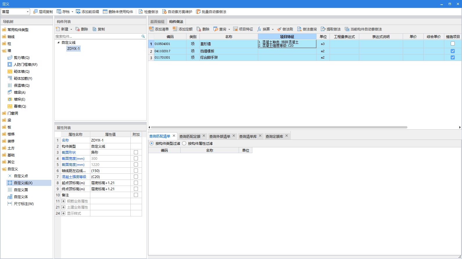Click code cell 041102017

pyautogui.click(x=170, y=51)
